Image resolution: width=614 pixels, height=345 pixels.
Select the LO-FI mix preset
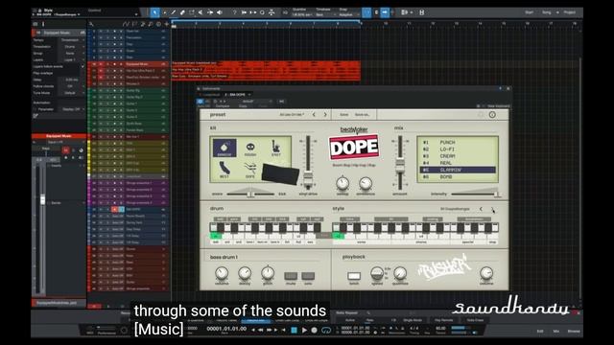tap(458, 149)
